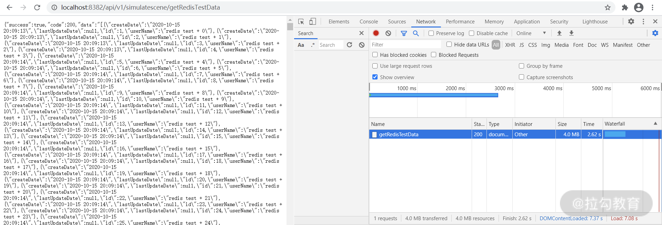Image resolution: width=662 pixels, height=225 pixels.
Task: Filter requests by XHR type
Action: [x=510, y=45]
